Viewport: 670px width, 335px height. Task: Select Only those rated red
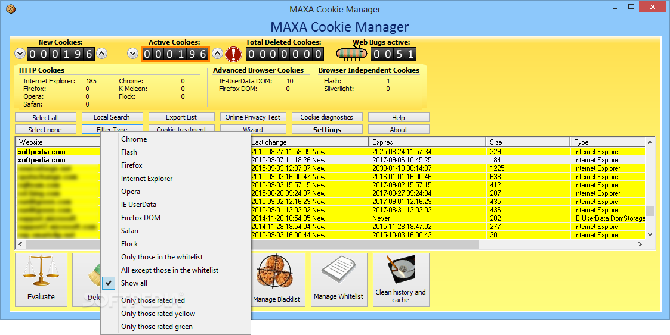pyautogui.click(x=175, y=300)
